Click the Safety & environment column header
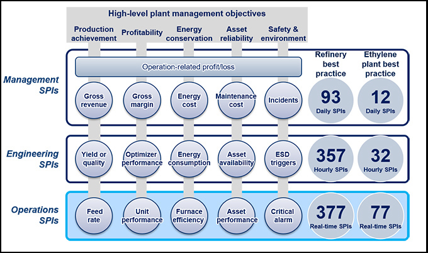The width and height of the screenshot is (428, 253). 284,33
